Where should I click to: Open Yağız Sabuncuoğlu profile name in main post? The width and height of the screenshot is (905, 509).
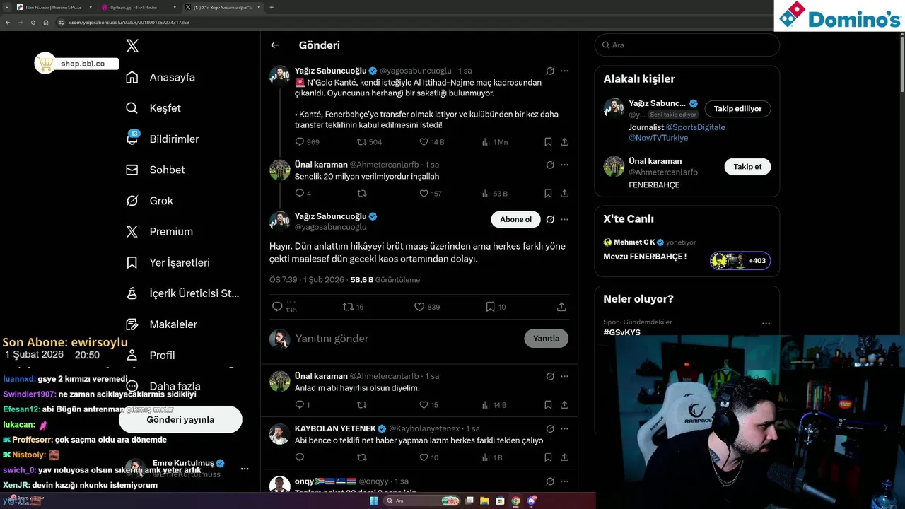pyautogui.click(x=330, y=216)
